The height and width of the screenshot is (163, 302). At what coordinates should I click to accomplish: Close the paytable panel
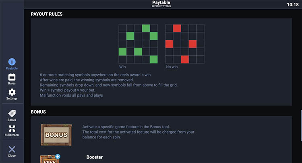click(12, 150)
